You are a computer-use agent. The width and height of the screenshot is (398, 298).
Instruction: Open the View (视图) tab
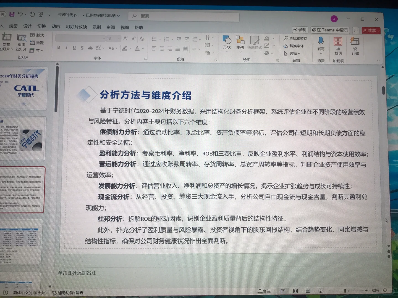[x=125, y=27]
